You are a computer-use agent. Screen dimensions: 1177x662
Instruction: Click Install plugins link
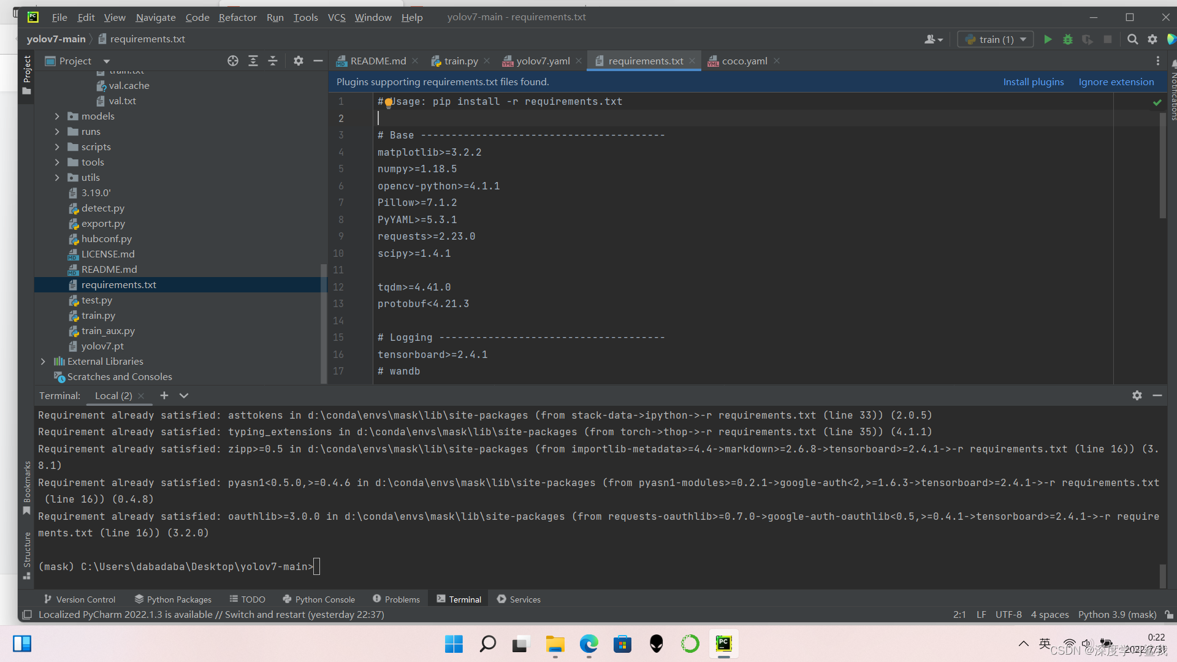tap(1033, 82)
